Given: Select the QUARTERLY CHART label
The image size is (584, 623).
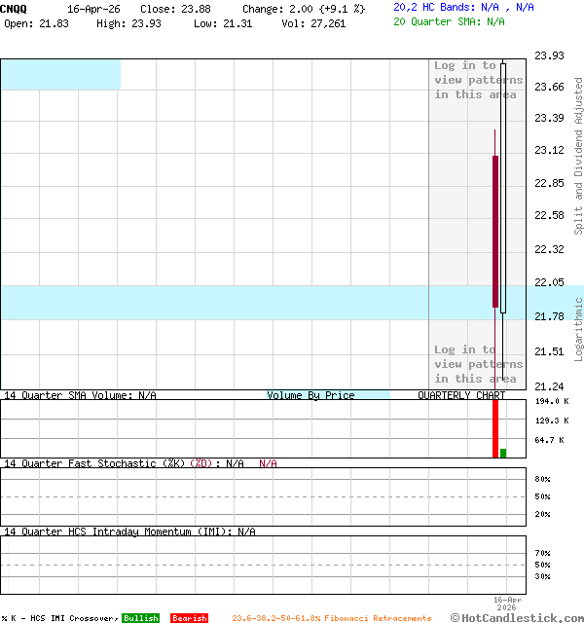Looking at the screenshot, I should coord(461,395).
